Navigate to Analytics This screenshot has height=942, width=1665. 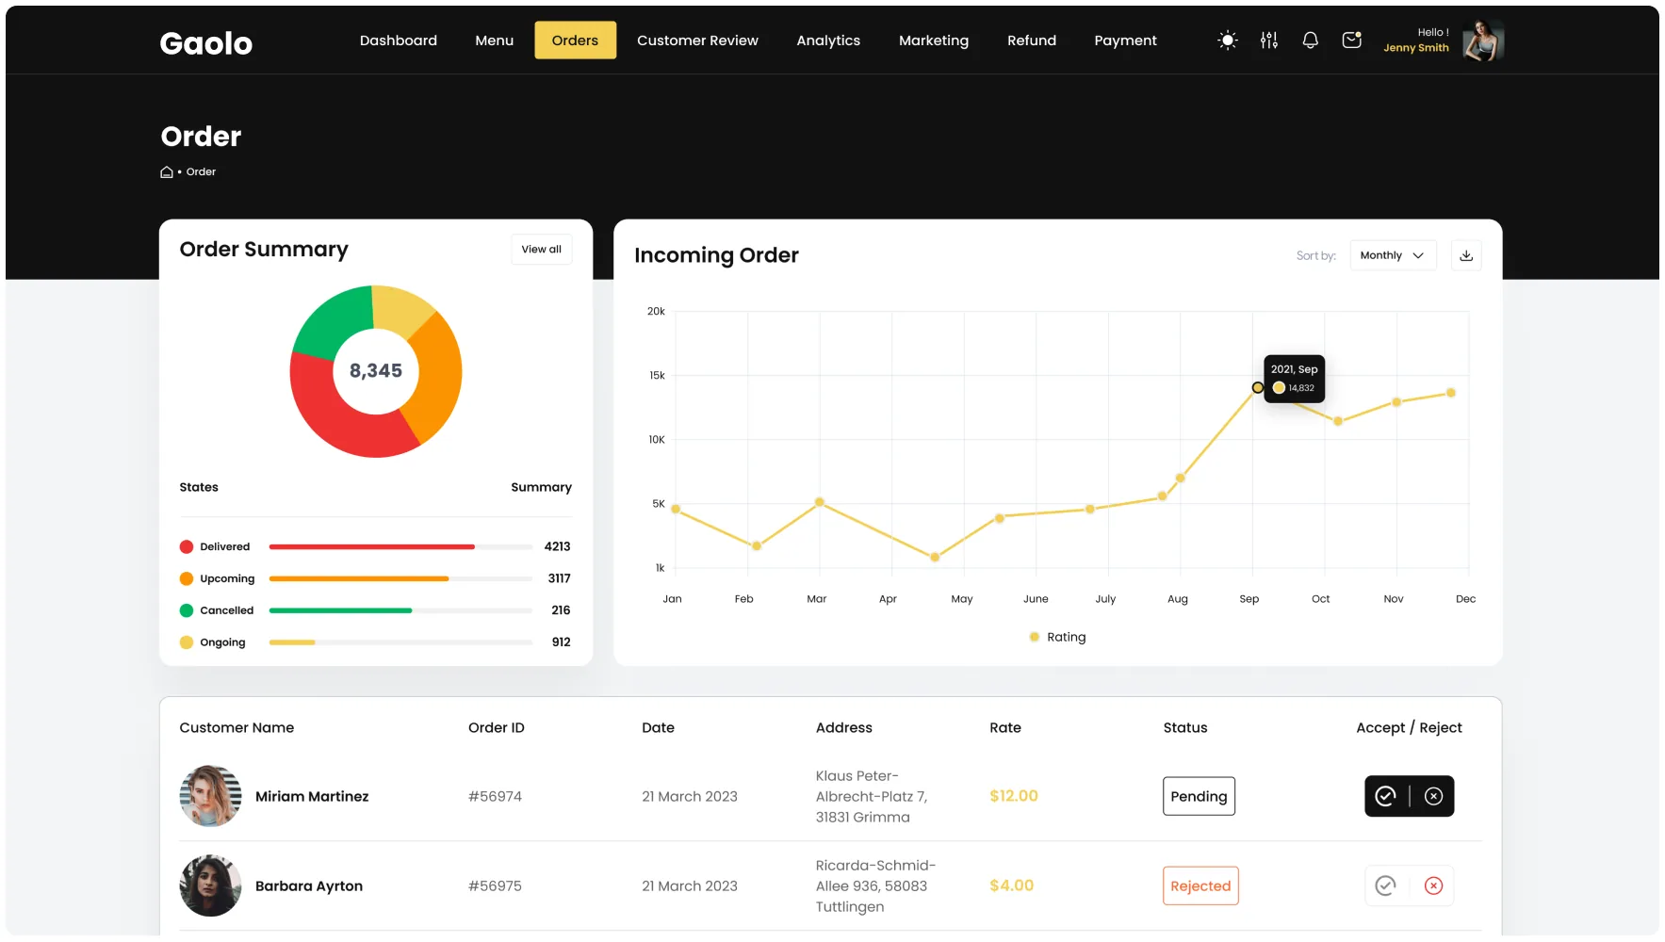(x=828, y=41)
